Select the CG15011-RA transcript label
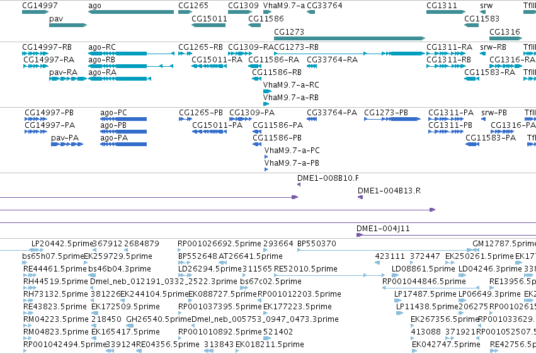 click(217, 60)
